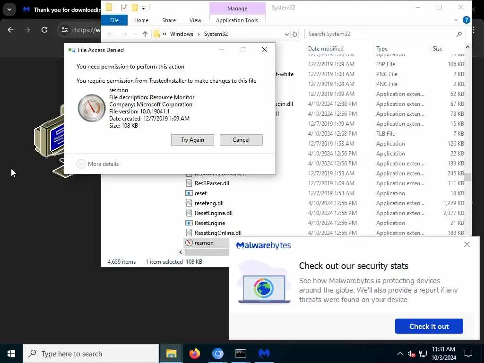Expand More details in the dialog
The image size is (484, 363).
click(x=97, y=164)
